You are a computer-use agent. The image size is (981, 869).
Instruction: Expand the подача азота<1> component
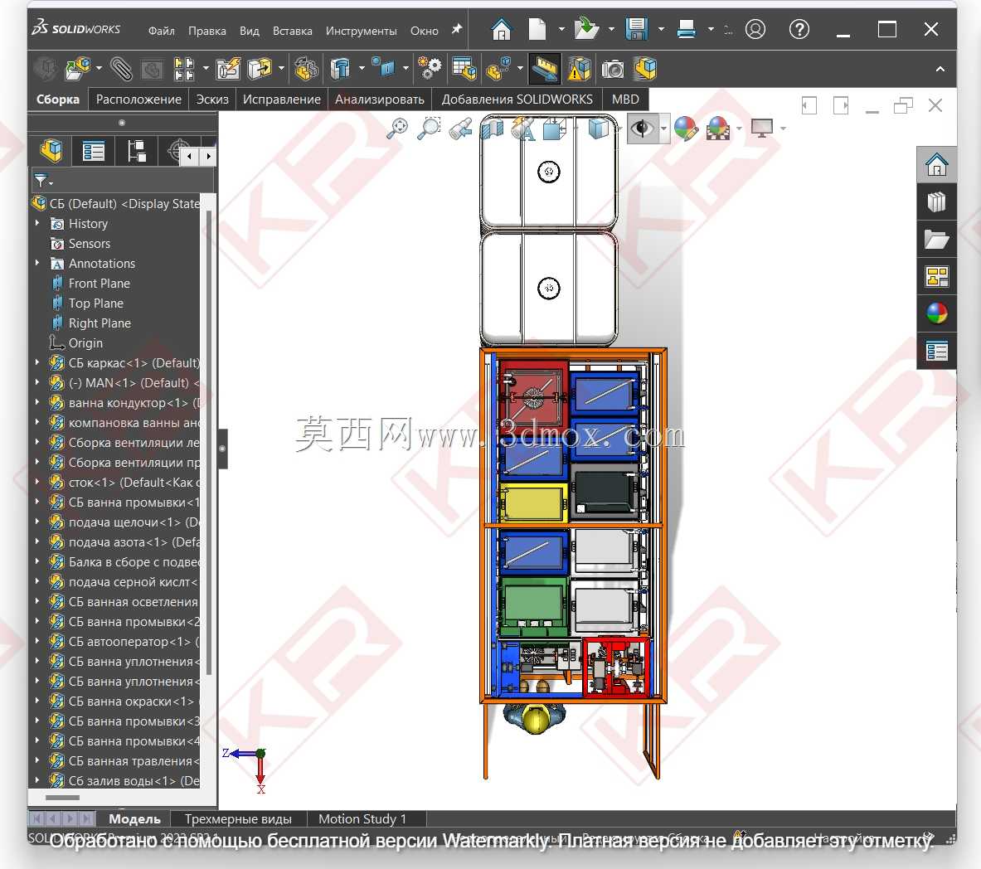[37, 541]
